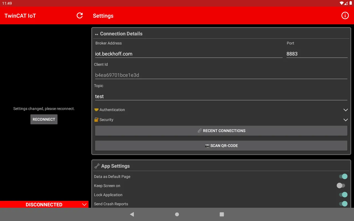Tap the Security label

click(x=106, y=120)
